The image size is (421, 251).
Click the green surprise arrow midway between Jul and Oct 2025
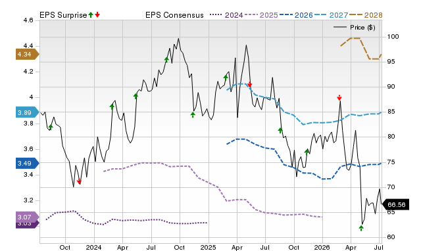[280, 130]
